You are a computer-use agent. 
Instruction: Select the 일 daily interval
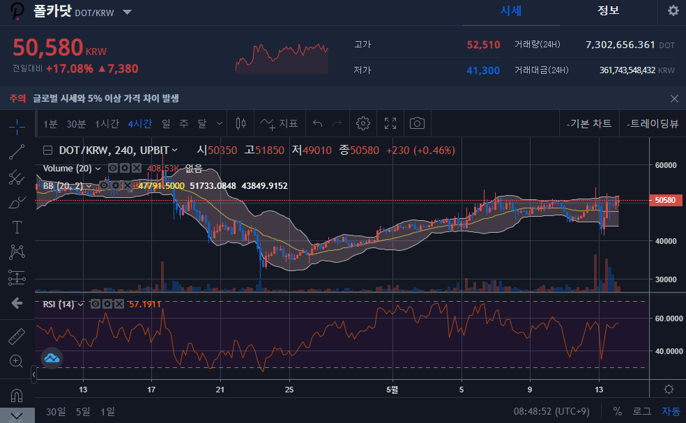point(166,124)
